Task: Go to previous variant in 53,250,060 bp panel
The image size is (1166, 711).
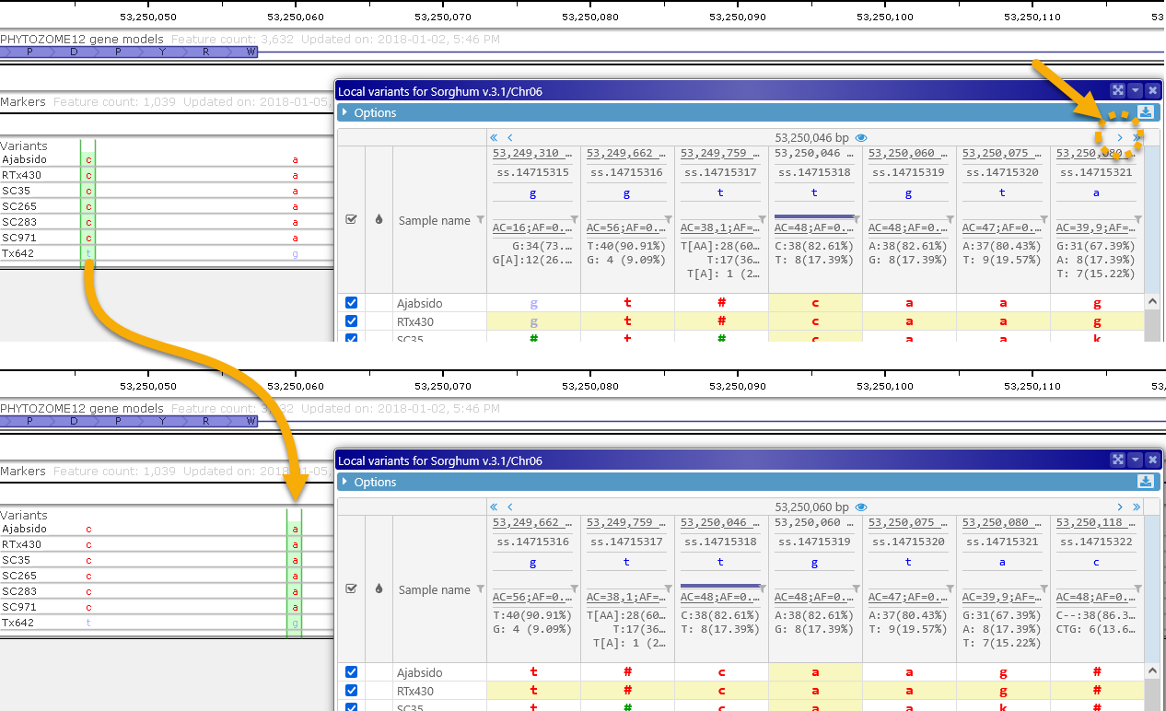Action: coord(510,507)
